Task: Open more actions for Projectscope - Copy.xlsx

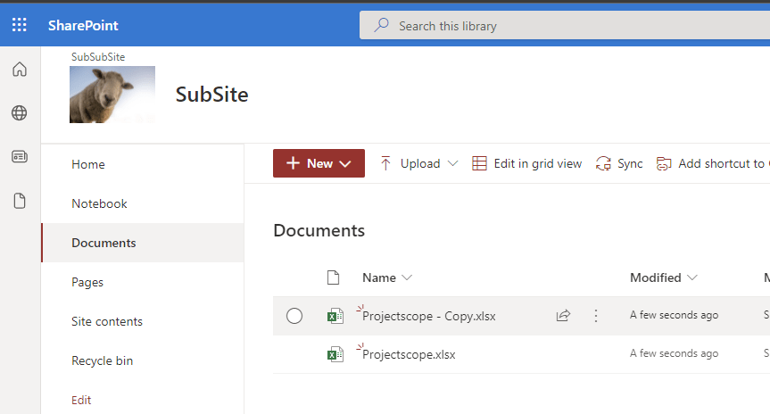Action: pos(596,315)
